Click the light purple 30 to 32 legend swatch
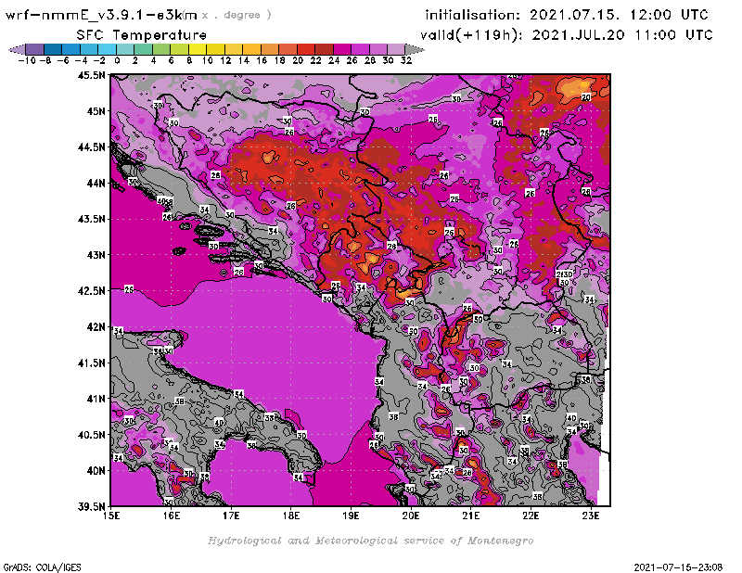This screenshot has width=742, height=573. pos(396,49)
